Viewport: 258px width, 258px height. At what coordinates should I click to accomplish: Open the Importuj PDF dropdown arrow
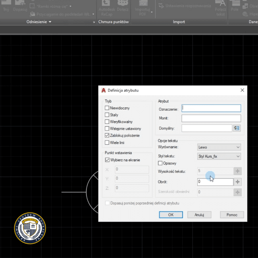[152, 12]
